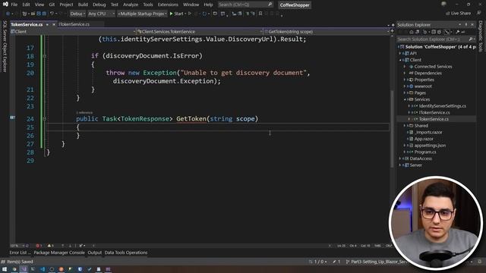
Task: Collapse the if block at line 18
Action: (x=44, y=56)
